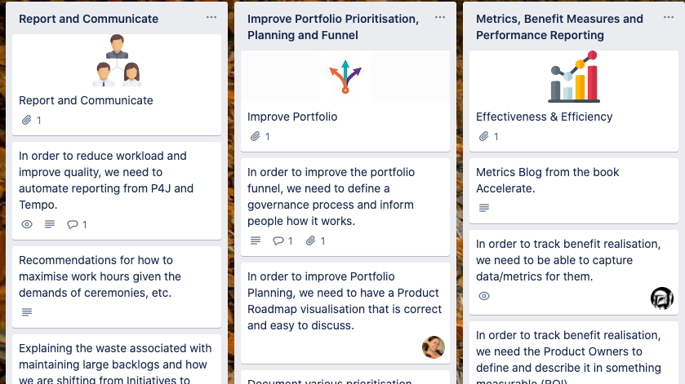Click the Report and Communicate list title
The width and height of the screenshot is (685, 384).
point(89,19)
